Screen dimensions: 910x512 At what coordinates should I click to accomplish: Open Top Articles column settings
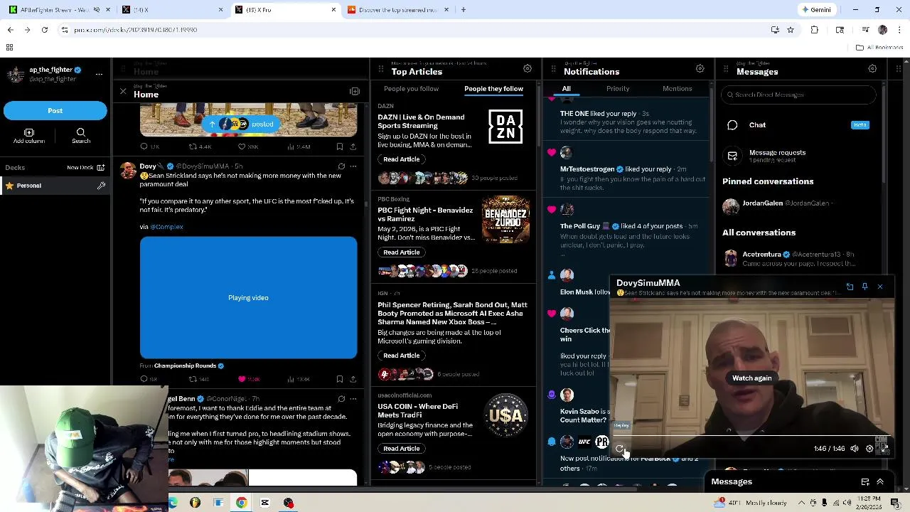point(528,69)
